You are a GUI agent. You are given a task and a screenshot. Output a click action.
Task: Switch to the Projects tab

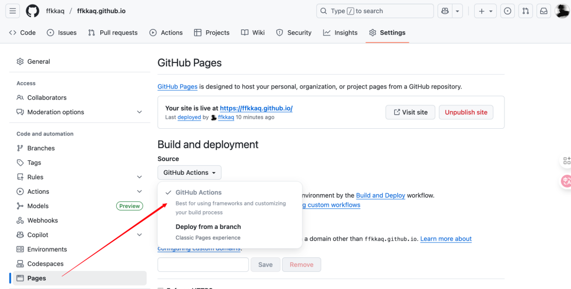(x=212, y=33)
